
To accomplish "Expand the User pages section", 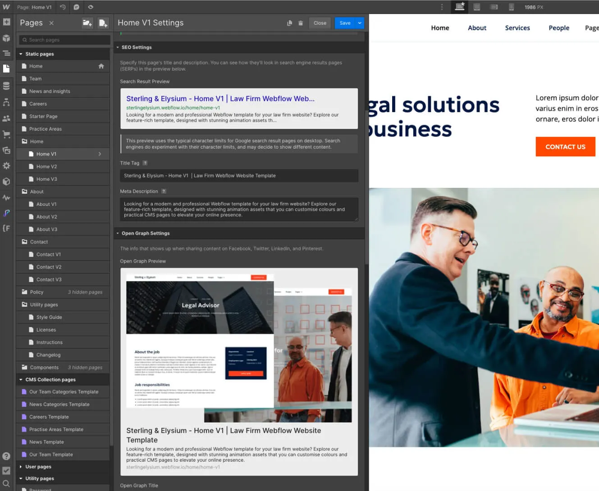I will click(x=21, y=467).
